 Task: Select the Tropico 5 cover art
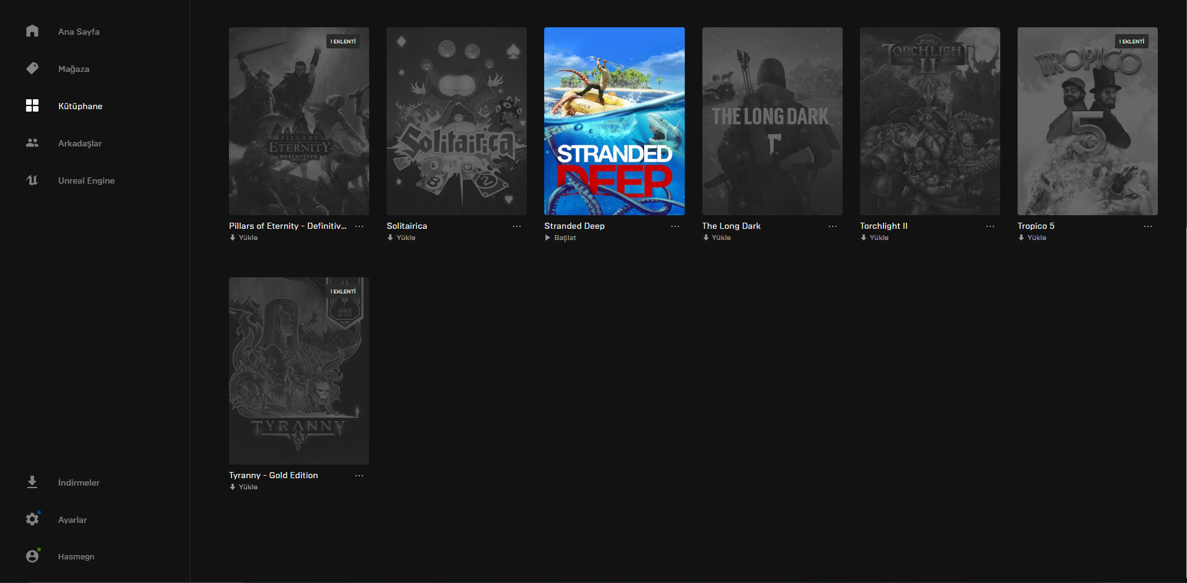tap(1088, 121)
